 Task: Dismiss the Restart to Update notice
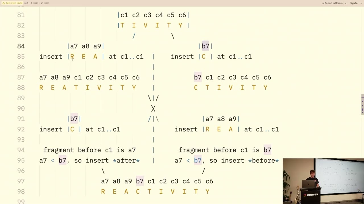tap(345, 3)
